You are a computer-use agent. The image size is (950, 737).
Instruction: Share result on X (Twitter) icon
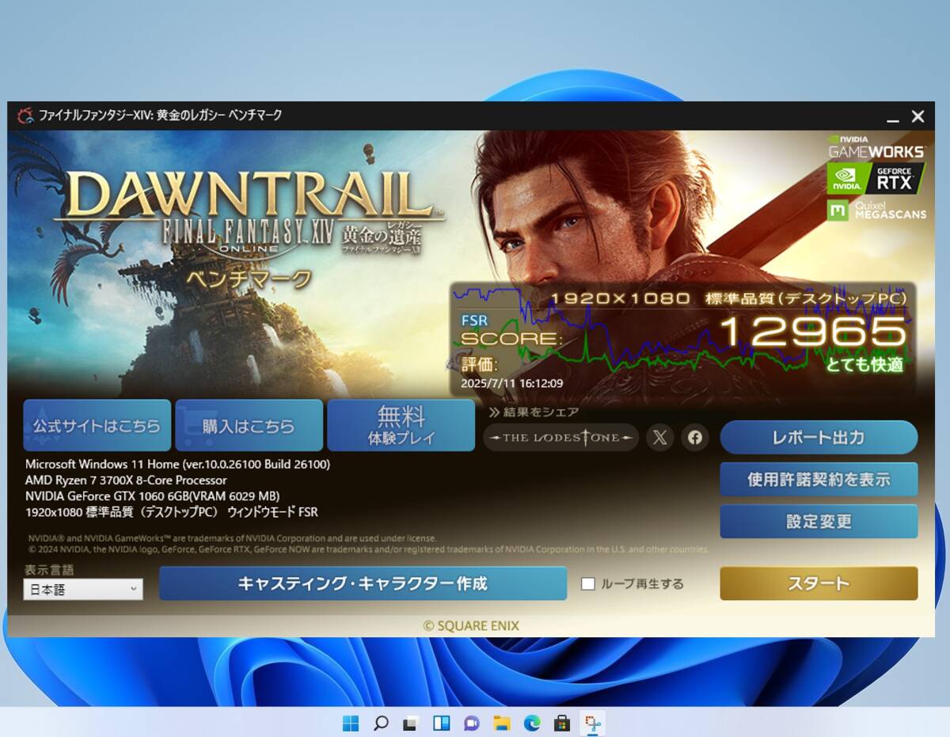[x=659, y=437]
